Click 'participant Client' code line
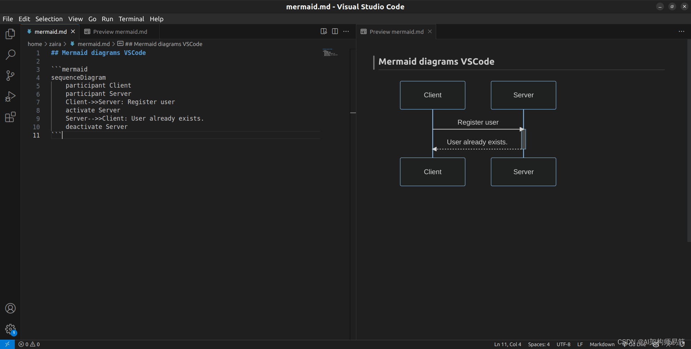This screenshot has height=349, width=691. click(98, 85)
